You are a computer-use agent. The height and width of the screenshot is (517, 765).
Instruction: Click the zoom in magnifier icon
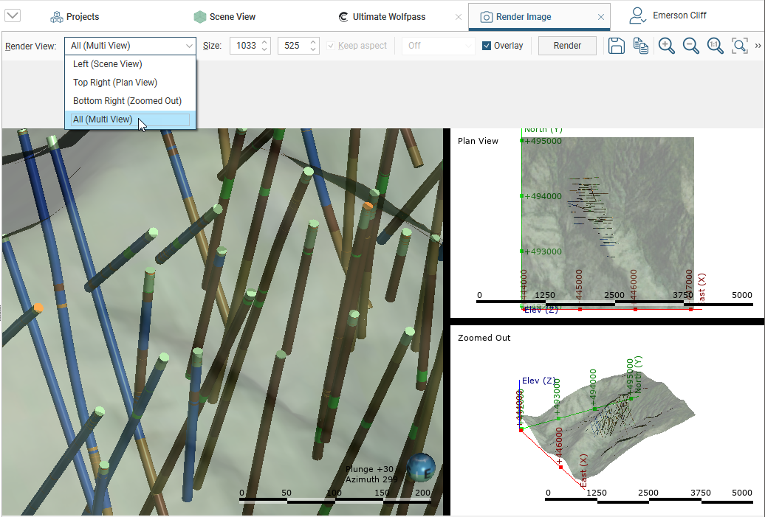666,46
